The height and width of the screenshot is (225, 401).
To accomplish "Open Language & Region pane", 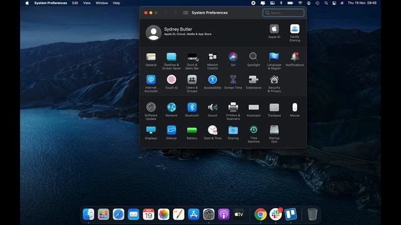I will coord(274,61).
